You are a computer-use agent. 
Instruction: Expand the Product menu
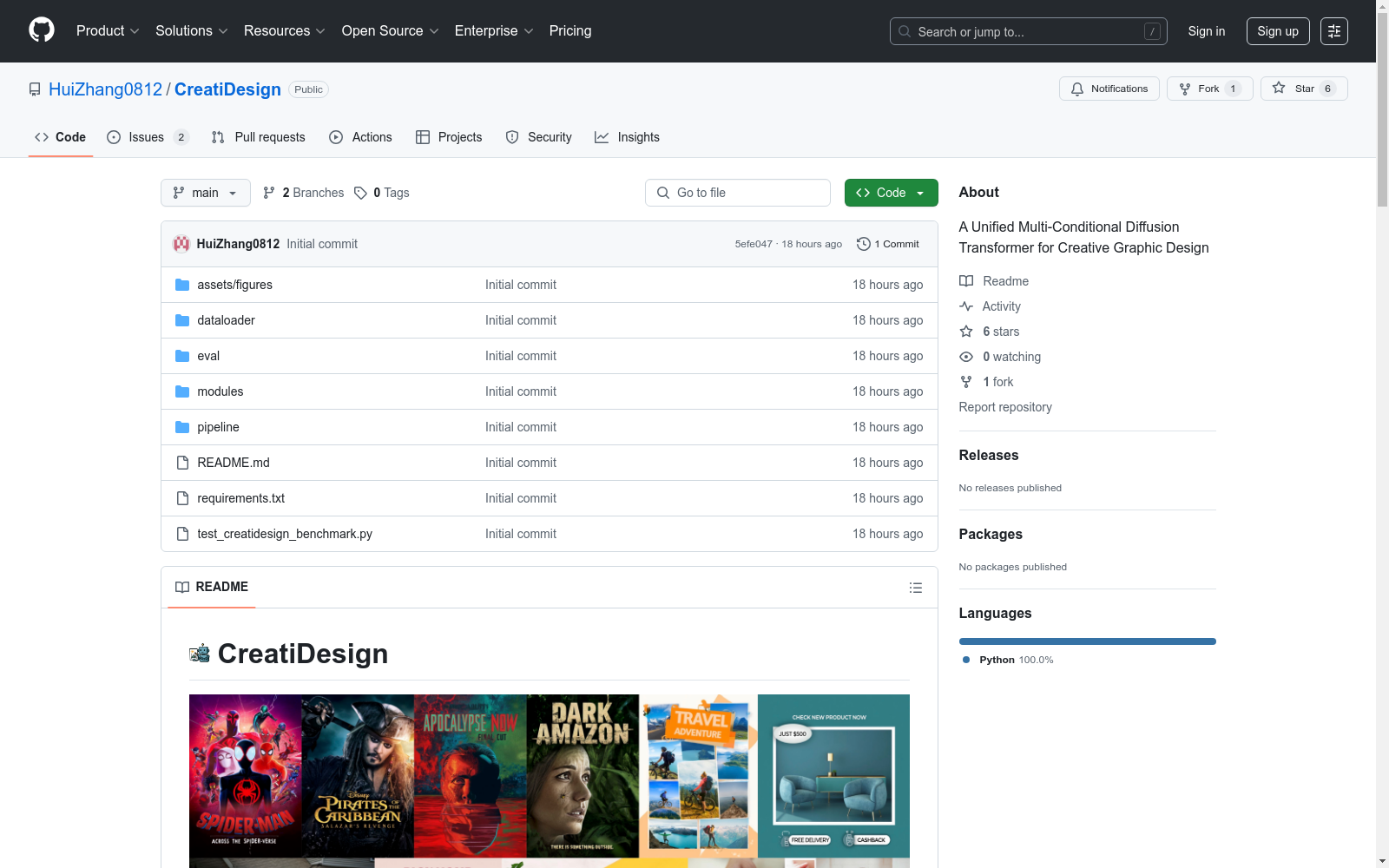point(108,30)
